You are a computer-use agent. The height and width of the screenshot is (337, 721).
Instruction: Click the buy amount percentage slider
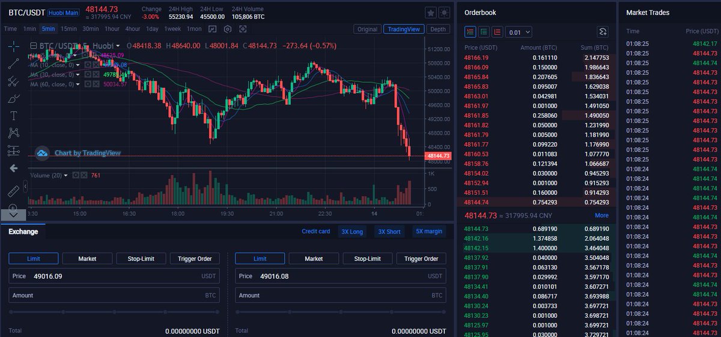pos(114,312)
